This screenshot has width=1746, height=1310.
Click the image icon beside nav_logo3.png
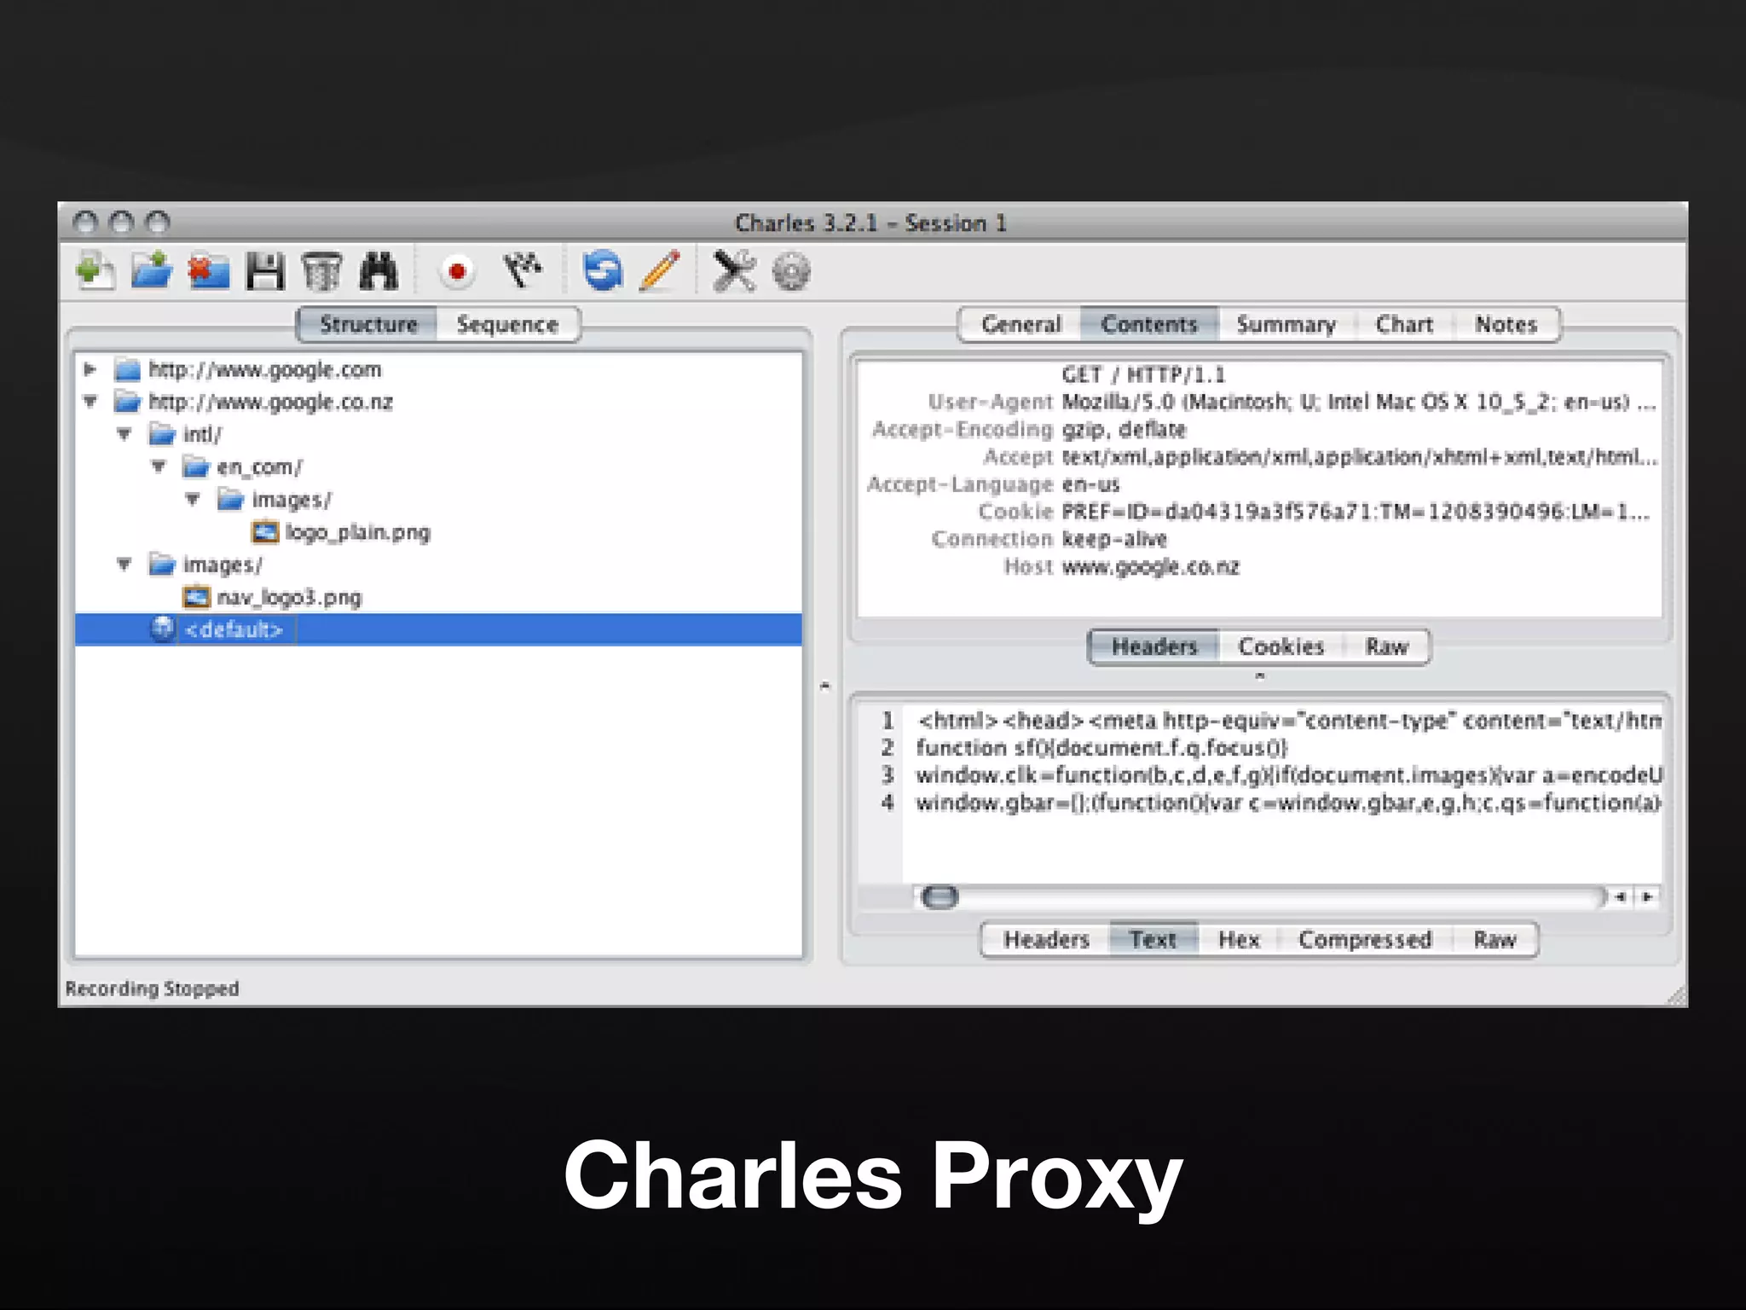[197, 597]
